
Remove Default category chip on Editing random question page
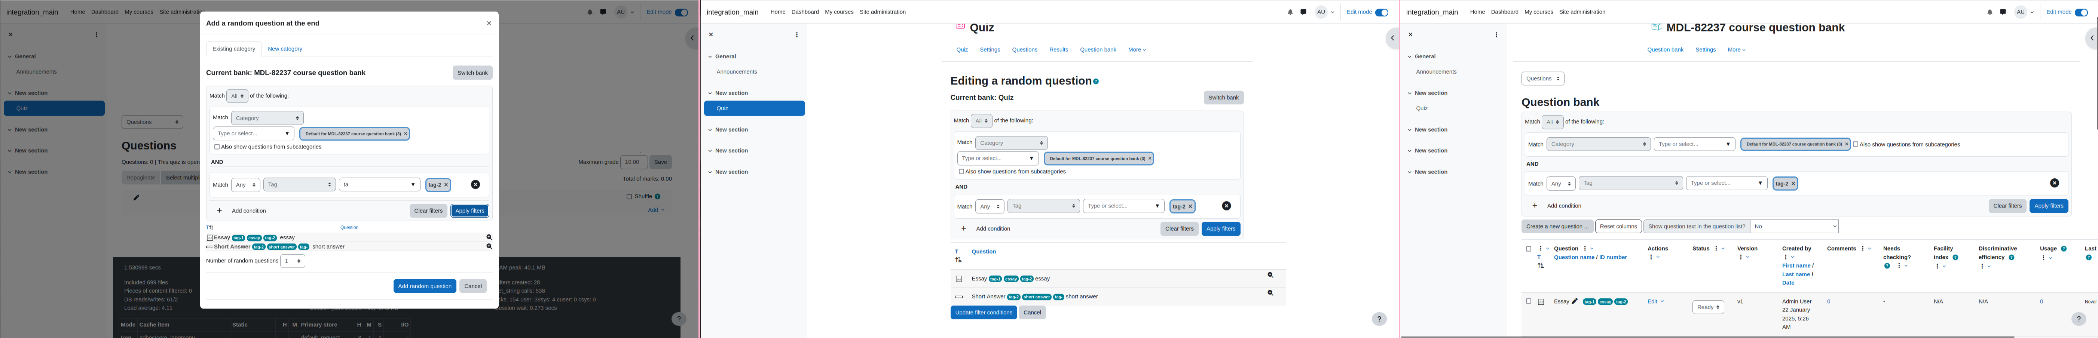pos(1149,159)
